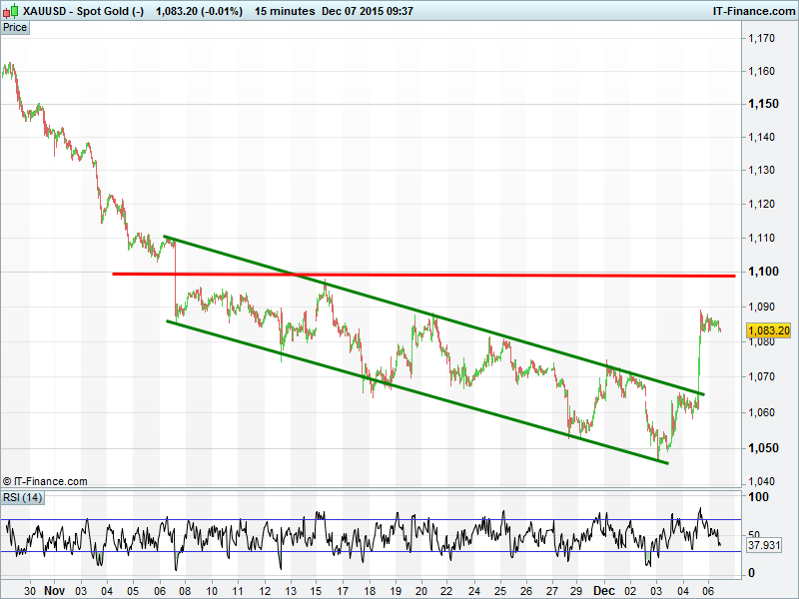Click the 100 level on RSI axis
Image resolution: width=799 pixels, height=599 pixels.
(759, 497)
